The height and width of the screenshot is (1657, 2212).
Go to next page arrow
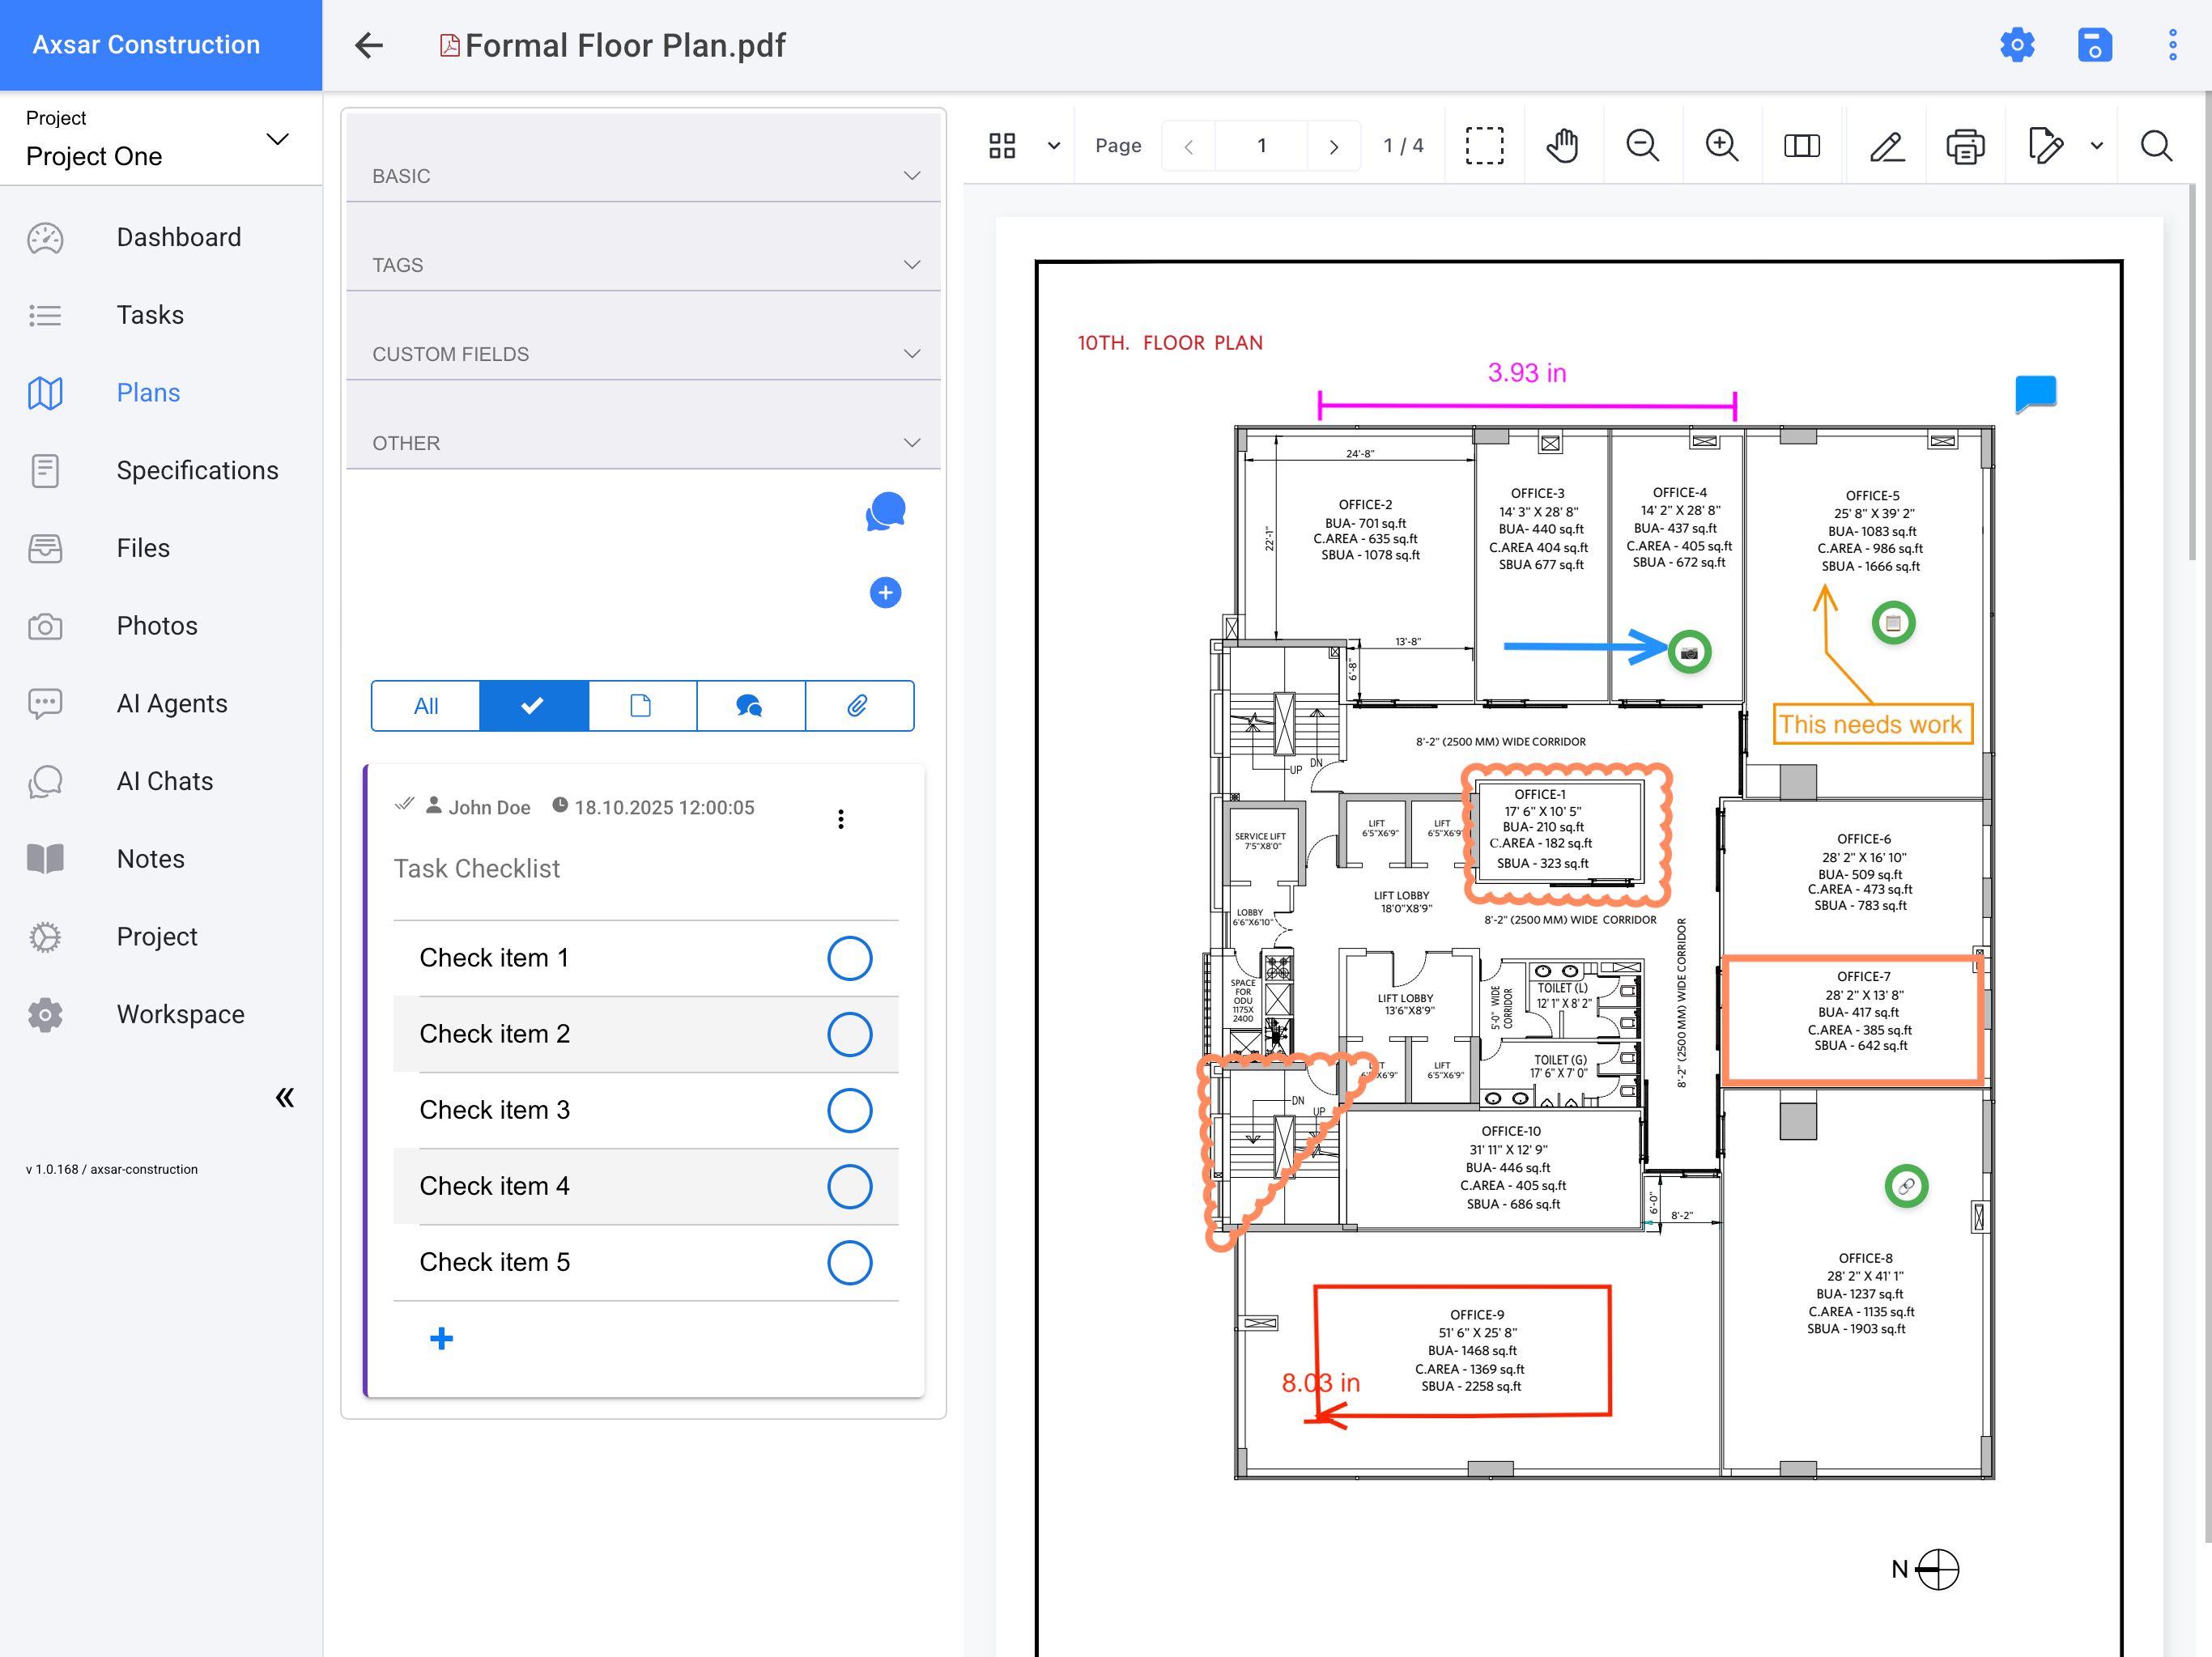[x=1333, y=146]
